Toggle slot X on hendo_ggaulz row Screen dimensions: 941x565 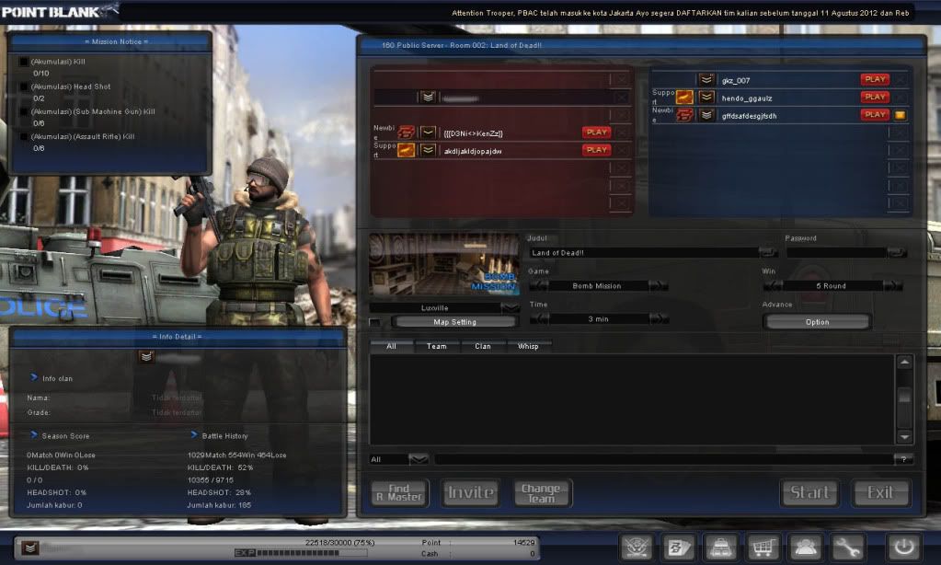[900, 98]
